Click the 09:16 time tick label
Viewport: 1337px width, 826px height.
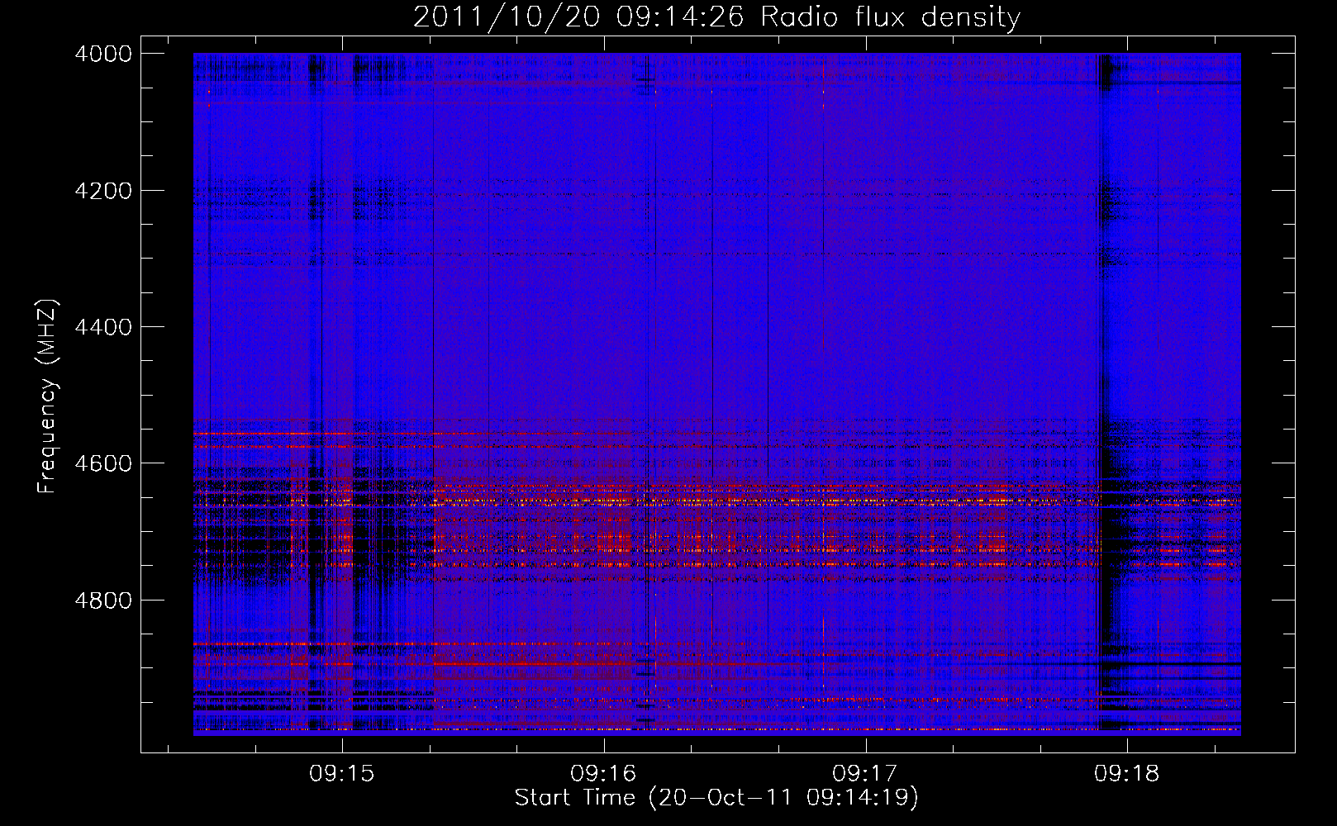[604, 774]
